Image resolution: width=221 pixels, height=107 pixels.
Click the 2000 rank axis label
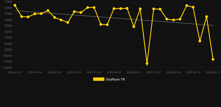[8, 8]
